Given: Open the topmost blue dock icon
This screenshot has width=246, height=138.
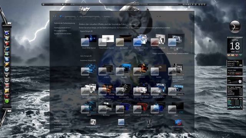Looking at the screenshot, I should [x=7, y=33].
